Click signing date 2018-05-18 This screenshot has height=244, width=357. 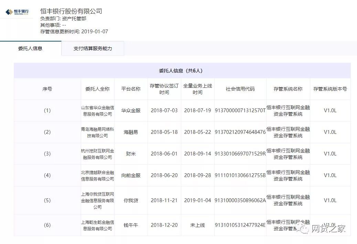click(164, 132)
